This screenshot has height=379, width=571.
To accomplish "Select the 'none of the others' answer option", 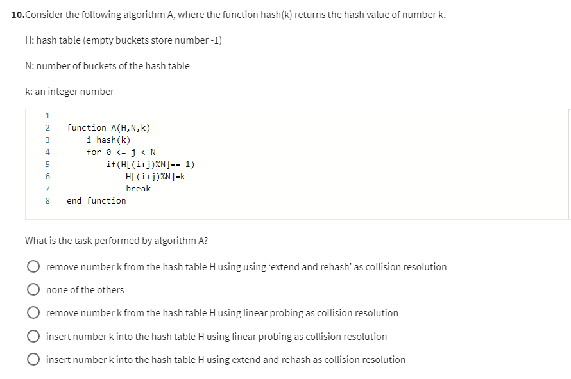I will 33,289.
